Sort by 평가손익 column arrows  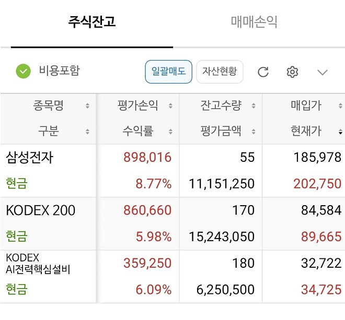point(170,106)
